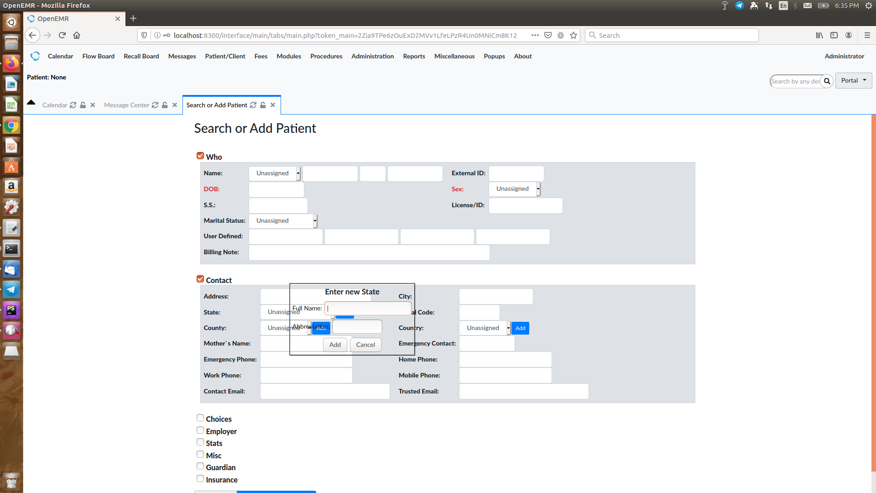Click the Add button next to Country
This screenshot has width=876, height=493.
coord(520,328)
